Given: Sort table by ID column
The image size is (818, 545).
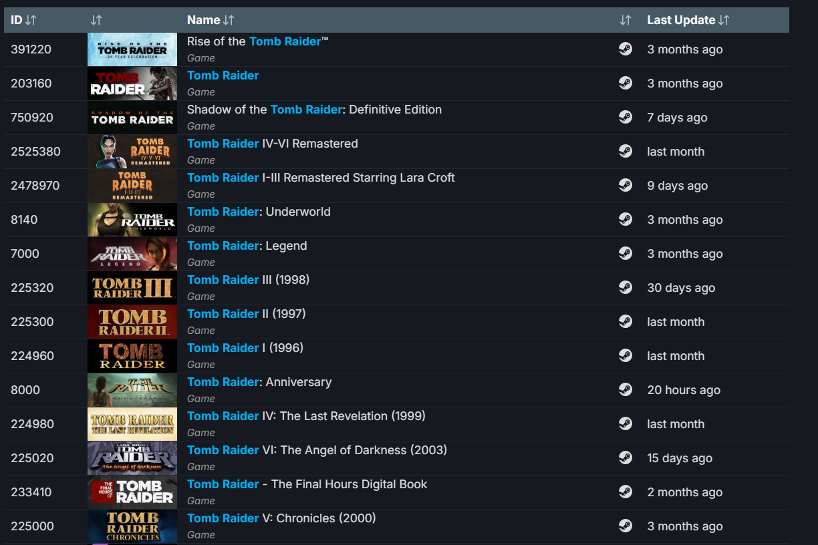Looking at the screenshot, I should point(23,20).
